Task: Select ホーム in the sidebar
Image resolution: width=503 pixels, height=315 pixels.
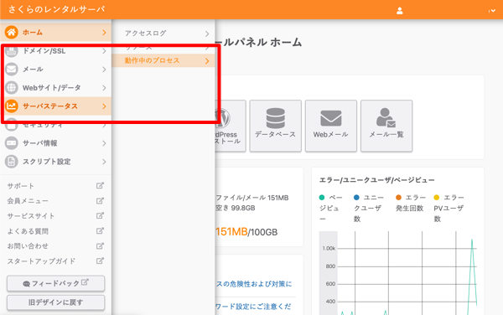Action: (x=56, y=33)
